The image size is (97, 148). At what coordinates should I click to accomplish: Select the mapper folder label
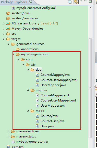42,90
